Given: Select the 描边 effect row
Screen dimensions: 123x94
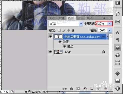Looking at the screenshot, I should (x=81, y=46).
